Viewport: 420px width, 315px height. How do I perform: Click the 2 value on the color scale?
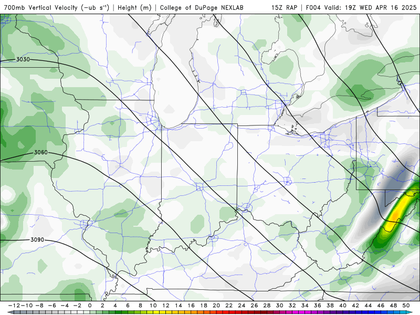pyautogui.click(x=102, y=306)
